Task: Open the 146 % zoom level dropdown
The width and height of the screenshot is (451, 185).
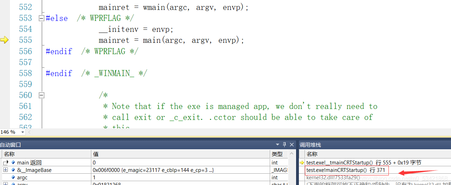Action: [23, 132]
